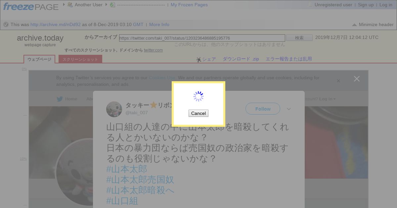Click ダウンロード .zip link
Screen dimensions: 397x208
point(241,59)
